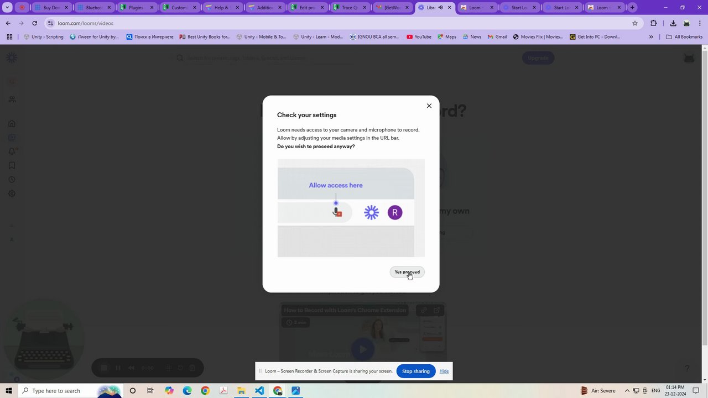The image size is (708, 398).
Task: Open File Explorer from the taskbar
Action: click(241, 391)
